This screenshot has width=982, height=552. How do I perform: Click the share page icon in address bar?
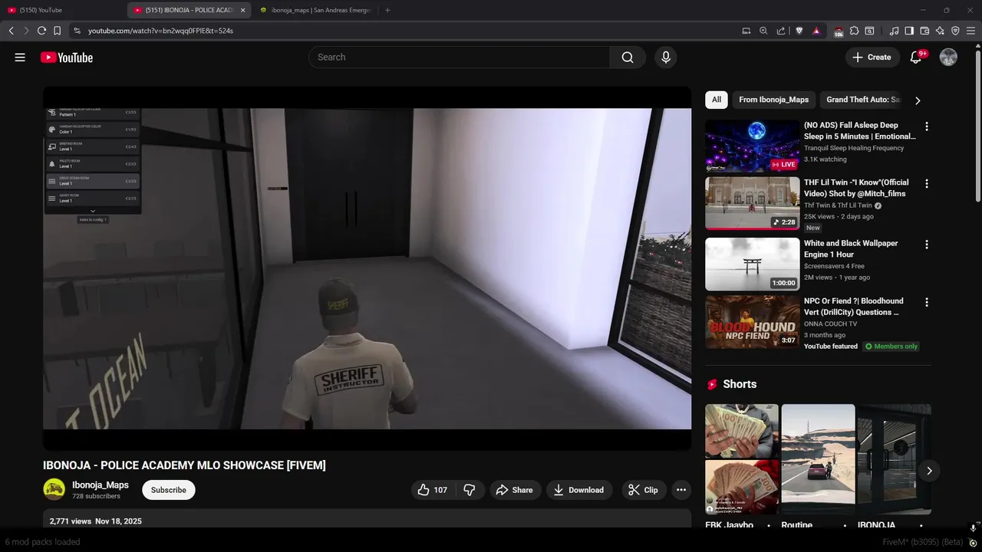coord(781,31)
